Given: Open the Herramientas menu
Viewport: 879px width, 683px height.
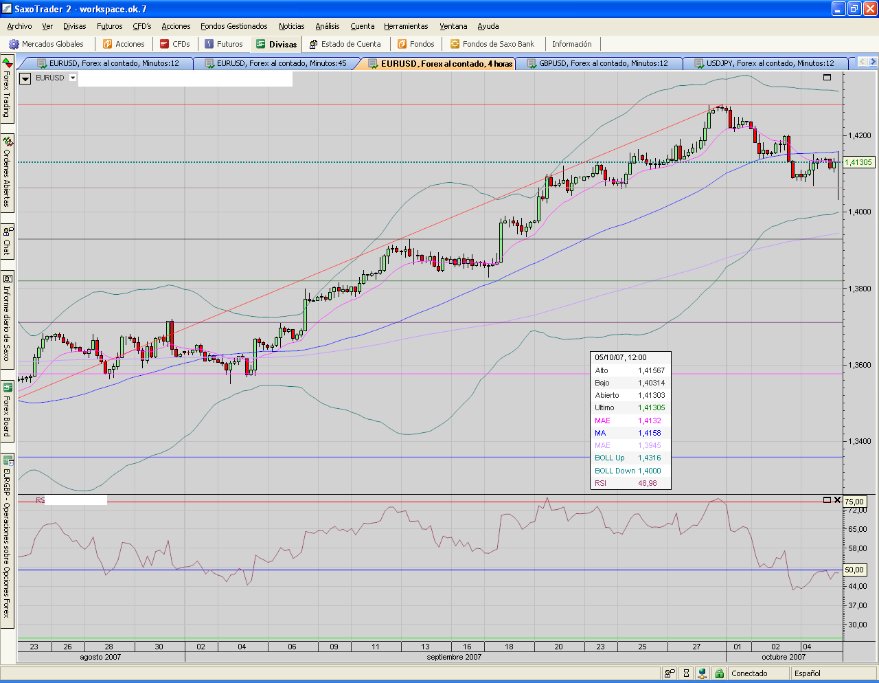Looking at the screenshot, I should [x=406, y=26].
